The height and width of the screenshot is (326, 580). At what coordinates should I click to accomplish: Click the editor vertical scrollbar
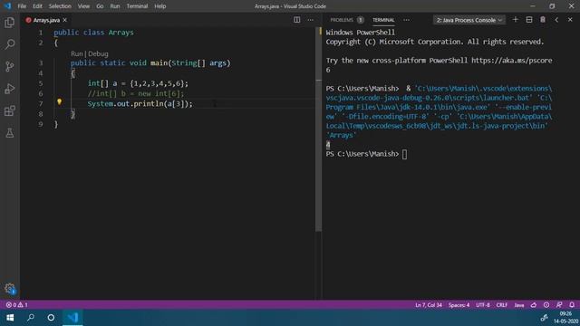click(318, 129)
